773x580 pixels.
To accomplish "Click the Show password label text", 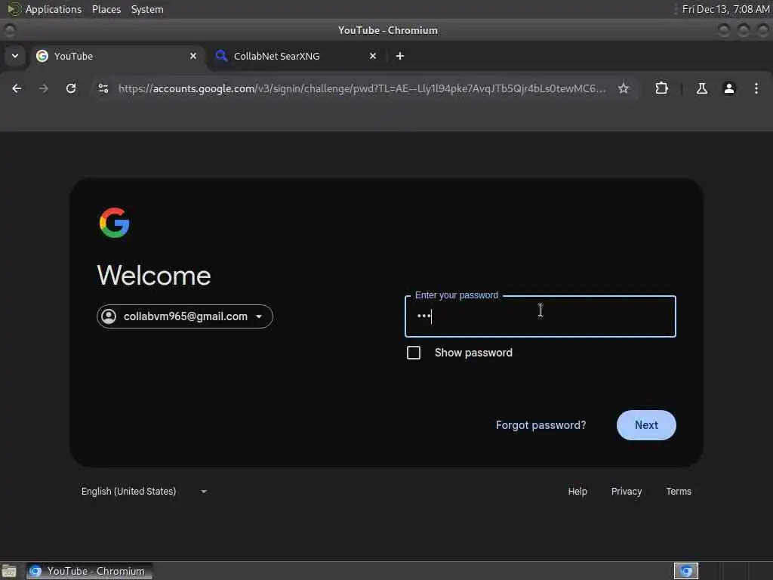I will pyautogui.click(x=473, y=353).
